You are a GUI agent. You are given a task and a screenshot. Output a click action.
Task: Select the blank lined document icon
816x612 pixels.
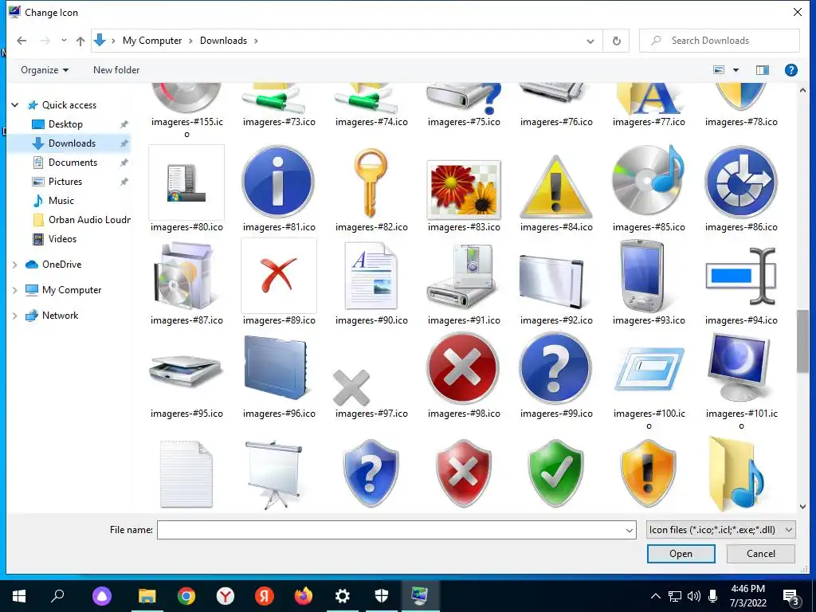186,474
